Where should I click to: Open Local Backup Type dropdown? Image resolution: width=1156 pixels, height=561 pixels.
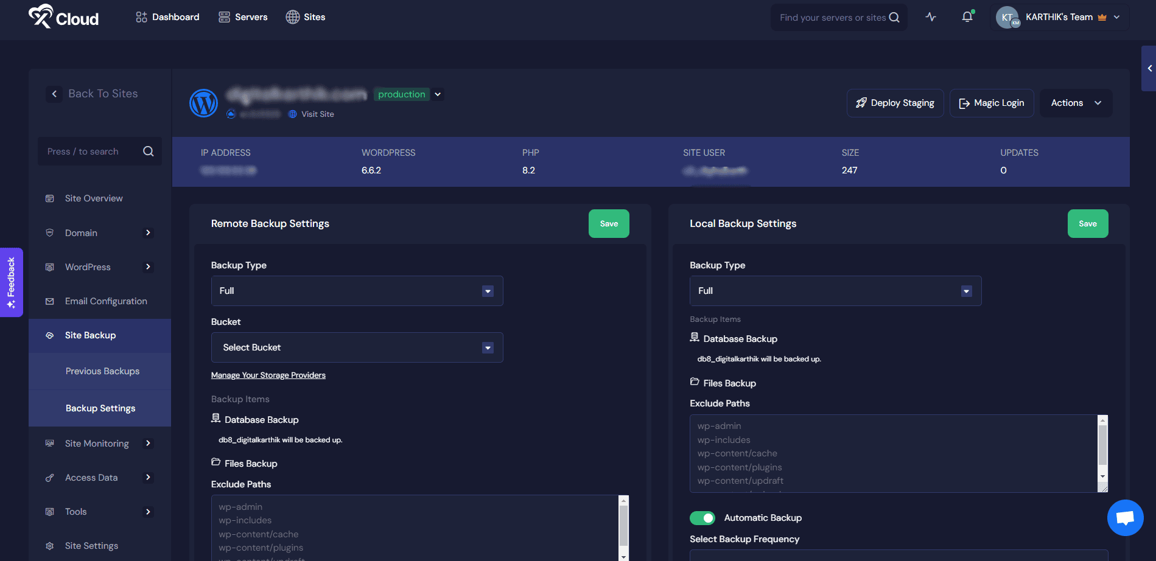click(836, 291)
